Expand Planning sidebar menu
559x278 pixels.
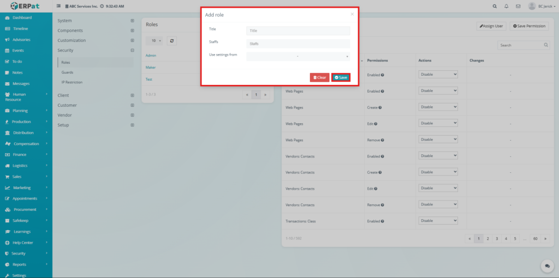[26, 111]
